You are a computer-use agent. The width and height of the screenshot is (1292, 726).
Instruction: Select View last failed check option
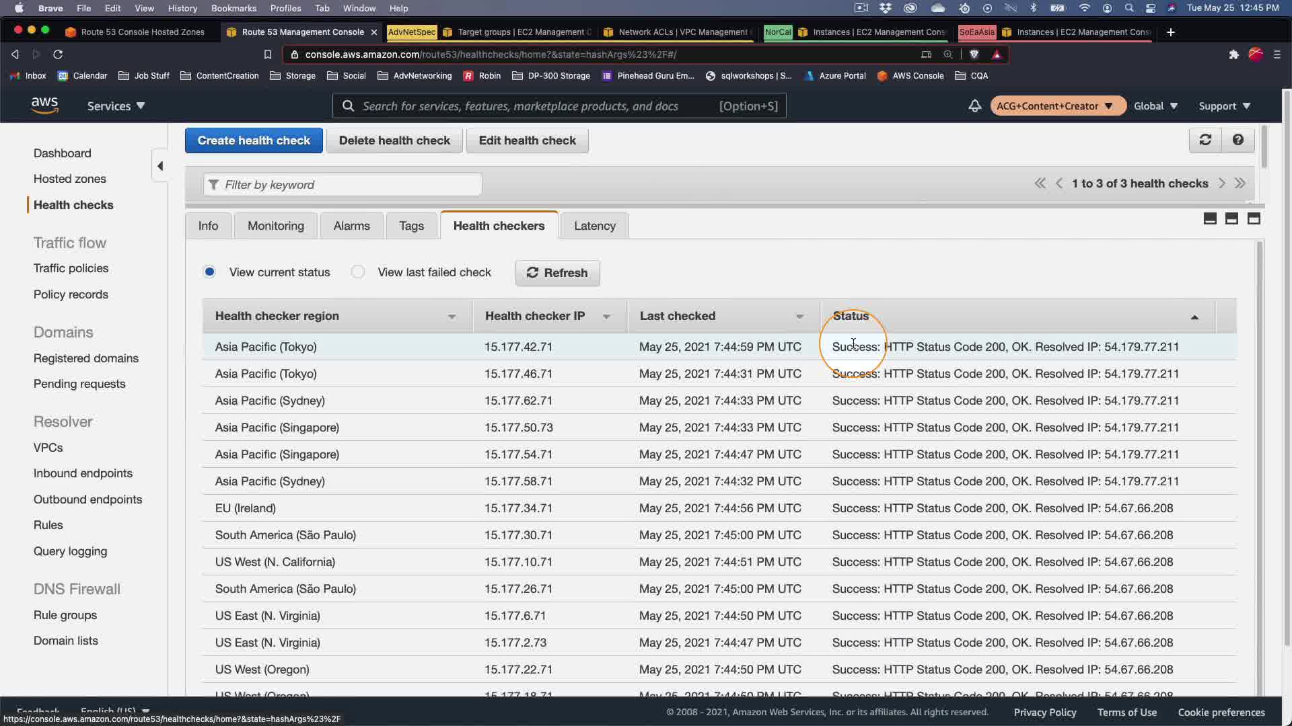358,272
